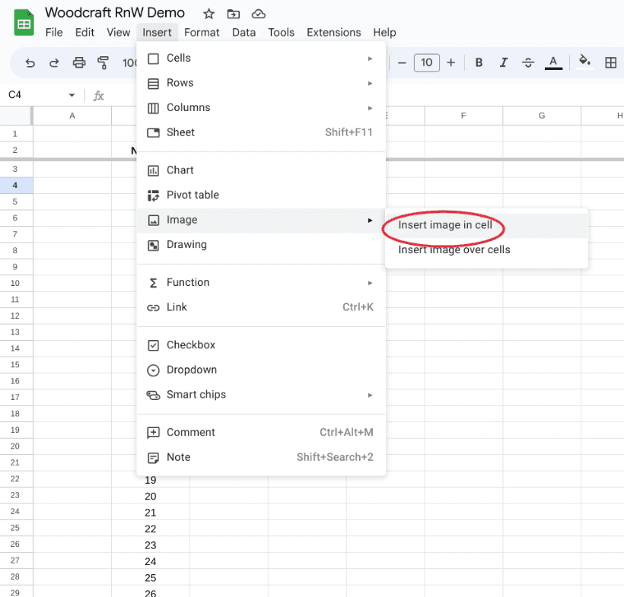Open the Edit menu

tap(84, 32)
